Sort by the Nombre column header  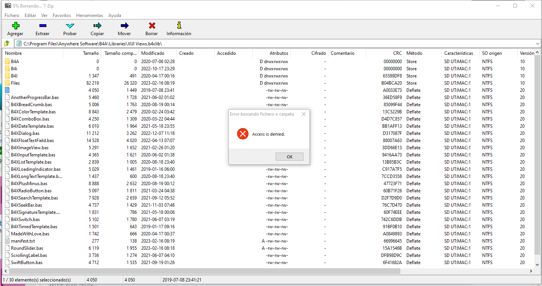click(33, 53)
